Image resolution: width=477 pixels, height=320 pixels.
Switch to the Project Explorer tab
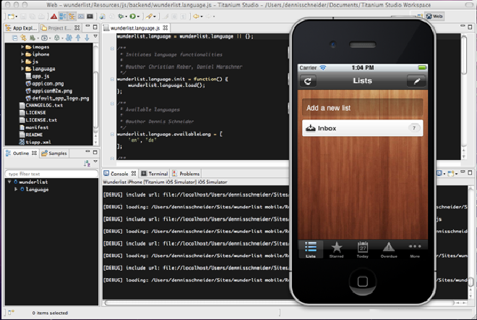click(60, 28)
